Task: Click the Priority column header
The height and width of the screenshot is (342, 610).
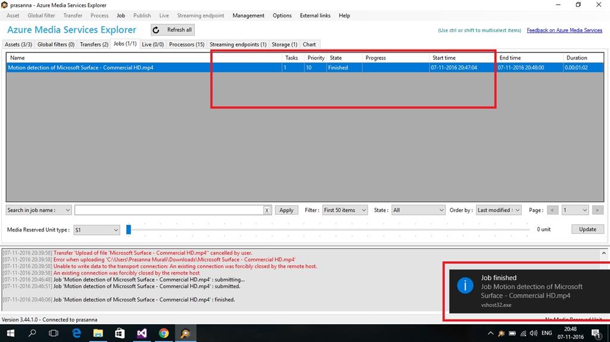Action: tap(315, 58)
